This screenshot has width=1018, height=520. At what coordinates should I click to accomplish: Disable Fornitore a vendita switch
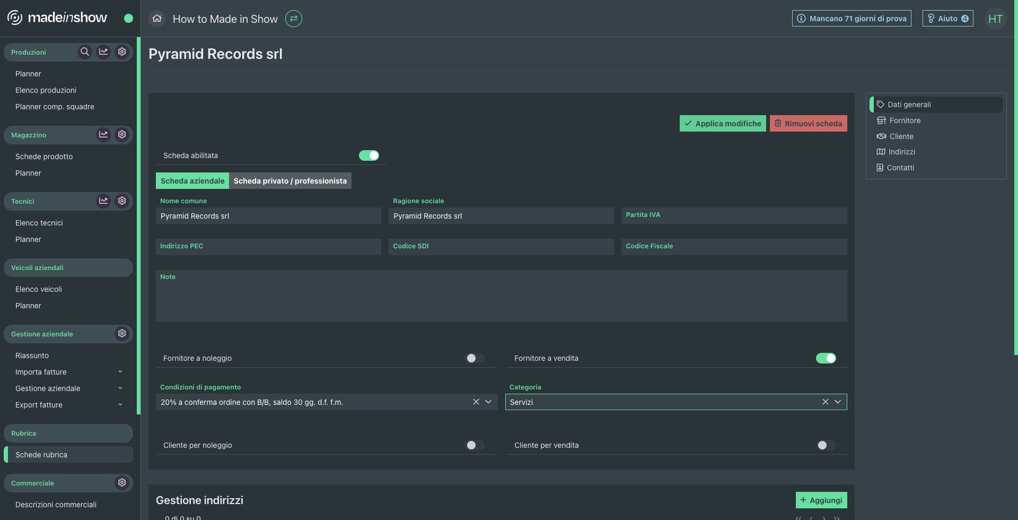coord(826,358)
